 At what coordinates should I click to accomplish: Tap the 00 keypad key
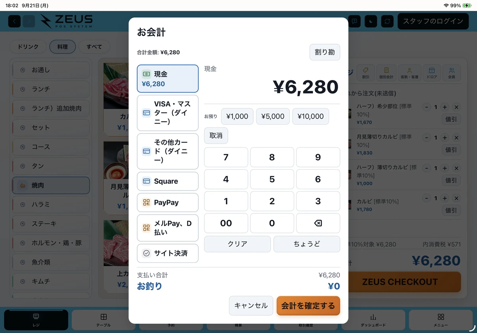pos(226,223)
